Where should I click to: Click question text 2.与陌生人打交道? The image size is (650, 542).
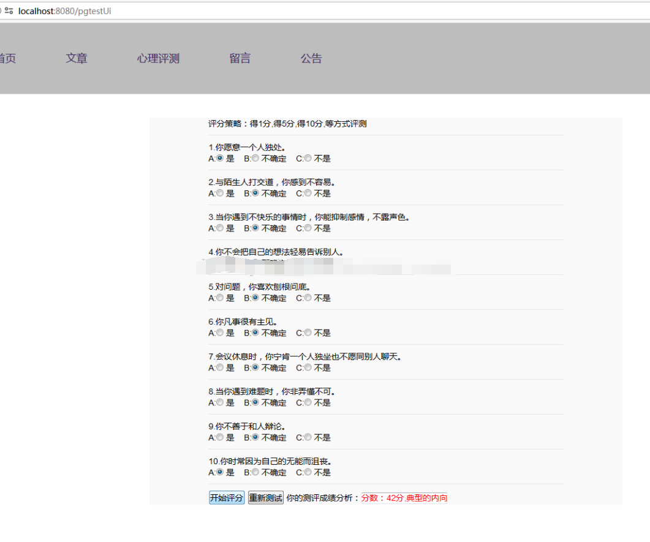click(x=271, y=182)
